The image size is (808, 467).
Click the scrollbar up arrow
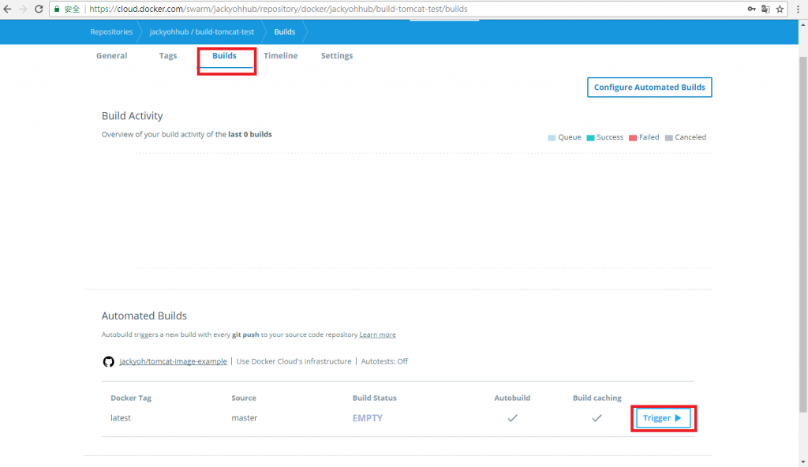pyautogui.click(x=802, y=24)
